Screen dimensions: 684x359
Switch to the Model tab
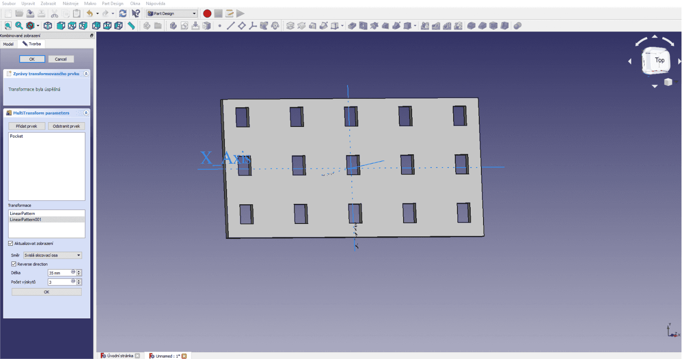(9, 44)
